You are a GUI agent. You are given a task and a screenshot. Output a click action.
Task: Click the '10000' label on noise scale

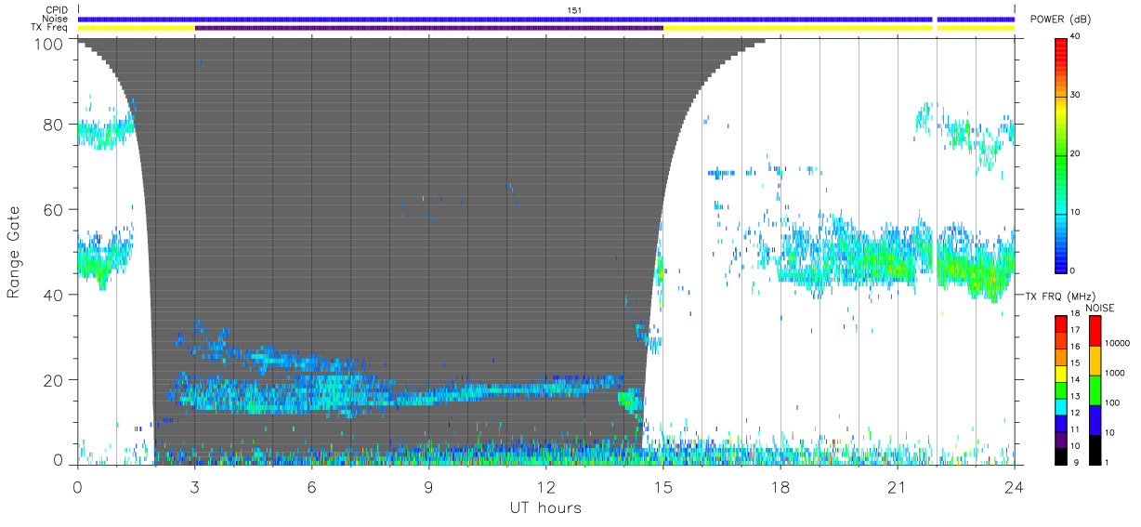1118,343
